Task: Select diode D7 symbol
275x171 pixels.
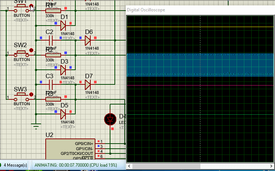Action: pos(88,85)
